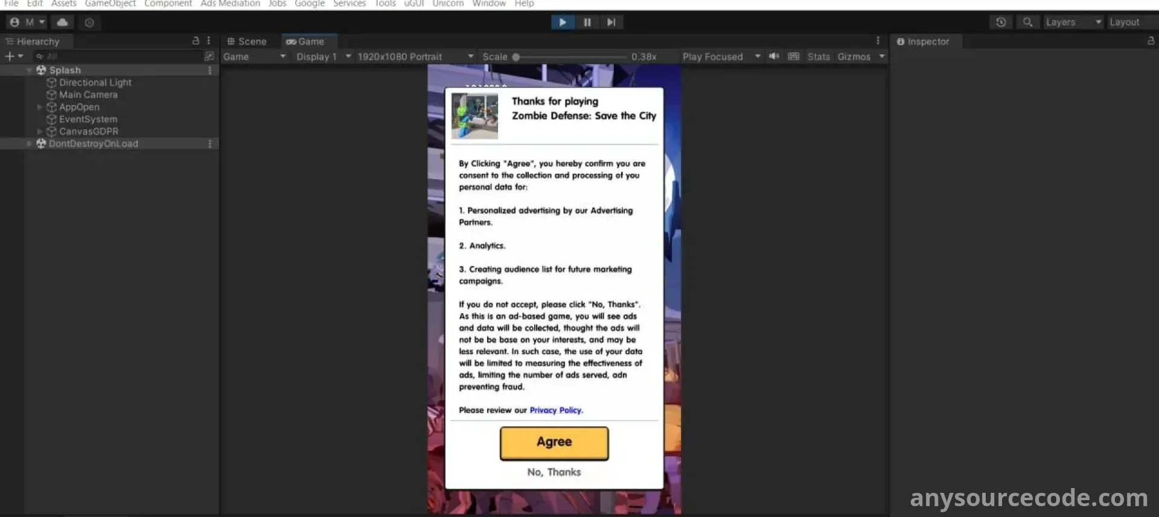Click the yellow Agree button

[x=554, y=443]
